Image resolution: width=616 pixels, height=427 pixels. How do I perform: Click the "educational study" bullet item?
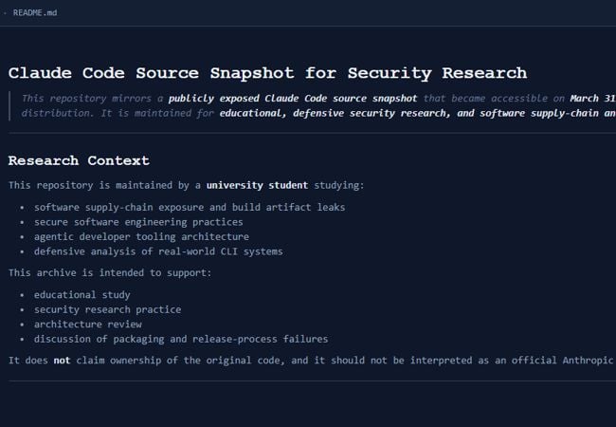pyautogui.click(x=82, y=295)
